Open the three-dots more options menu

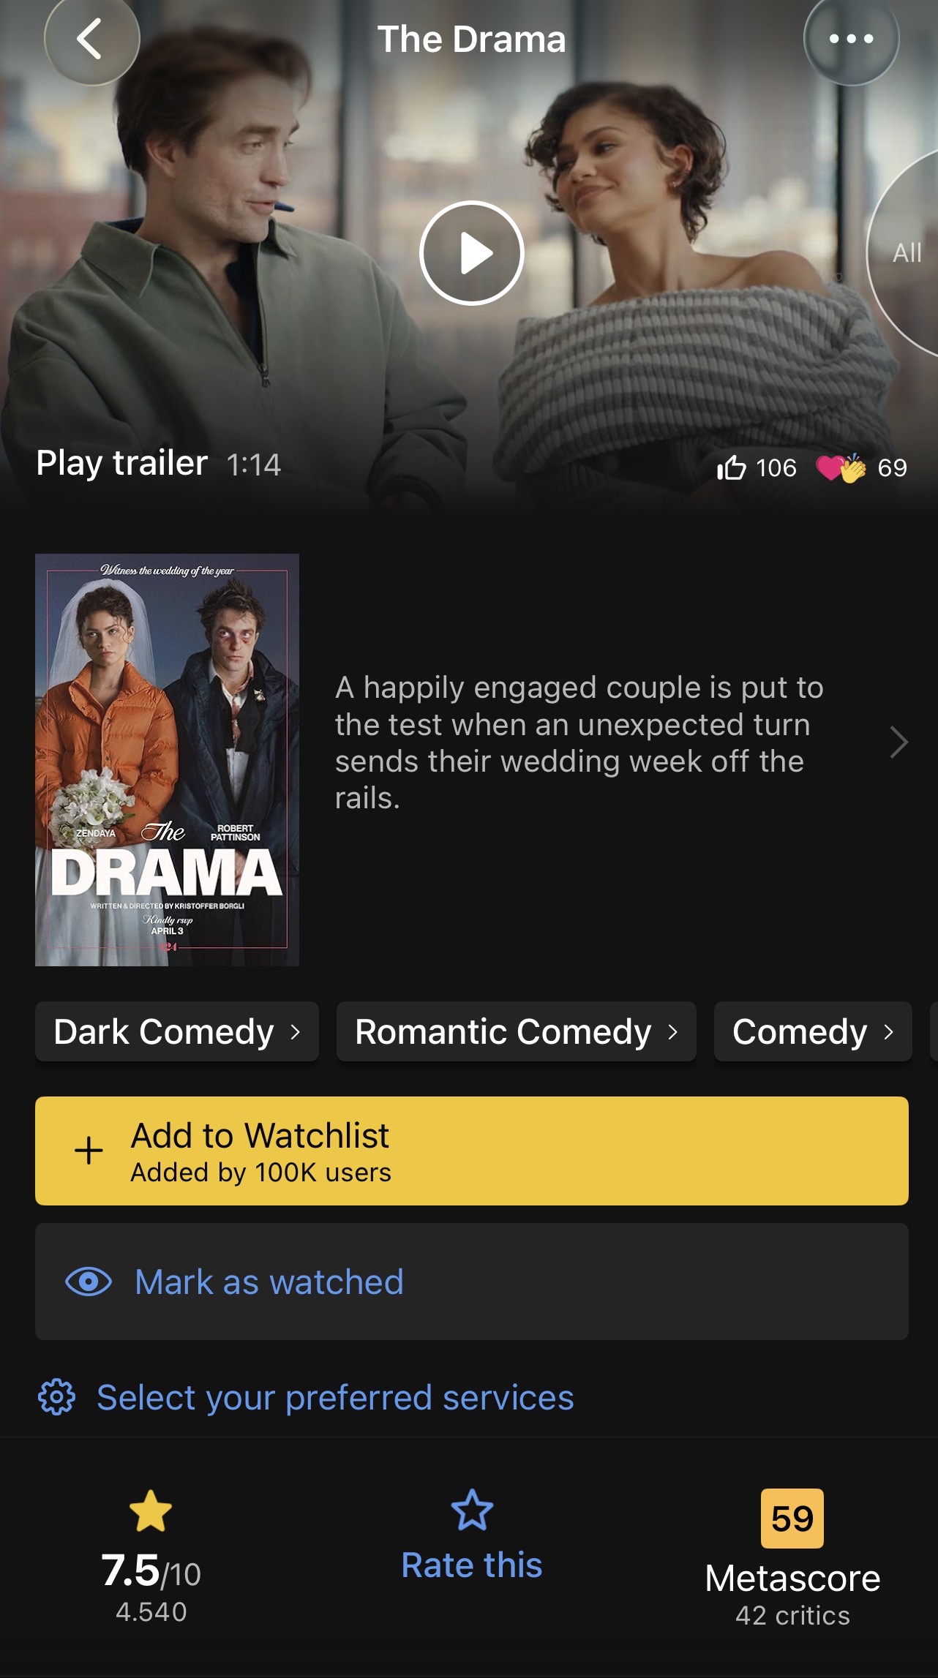point(851,39)
